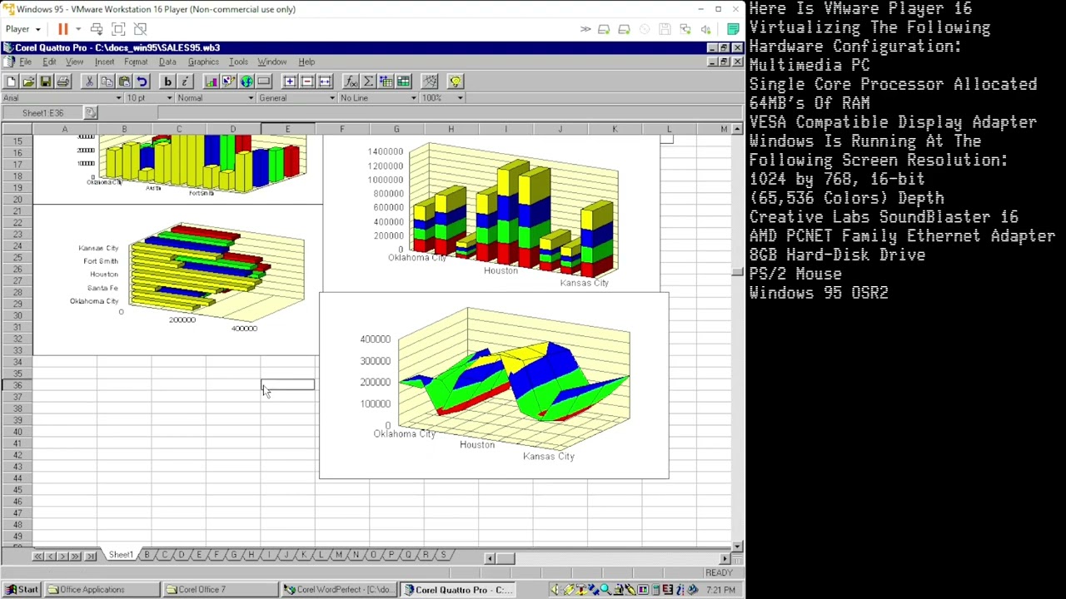Click the Paste clipboard icon
This screenshot has height=599, width=1066.
(124, 82)
